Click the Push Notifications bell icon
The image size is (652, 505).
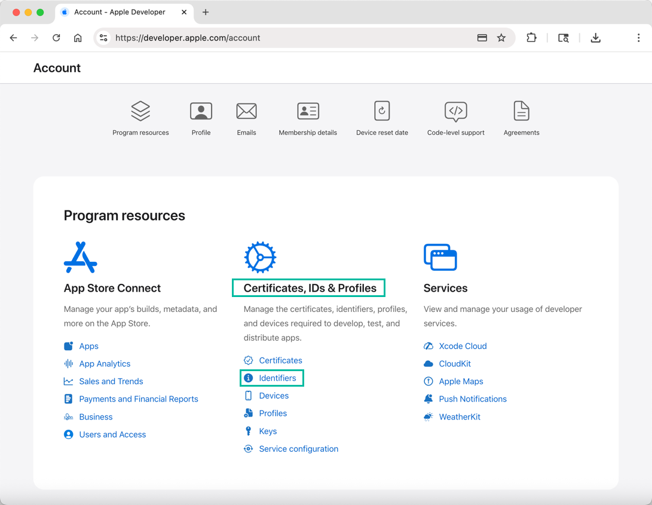tap(428, 399)
